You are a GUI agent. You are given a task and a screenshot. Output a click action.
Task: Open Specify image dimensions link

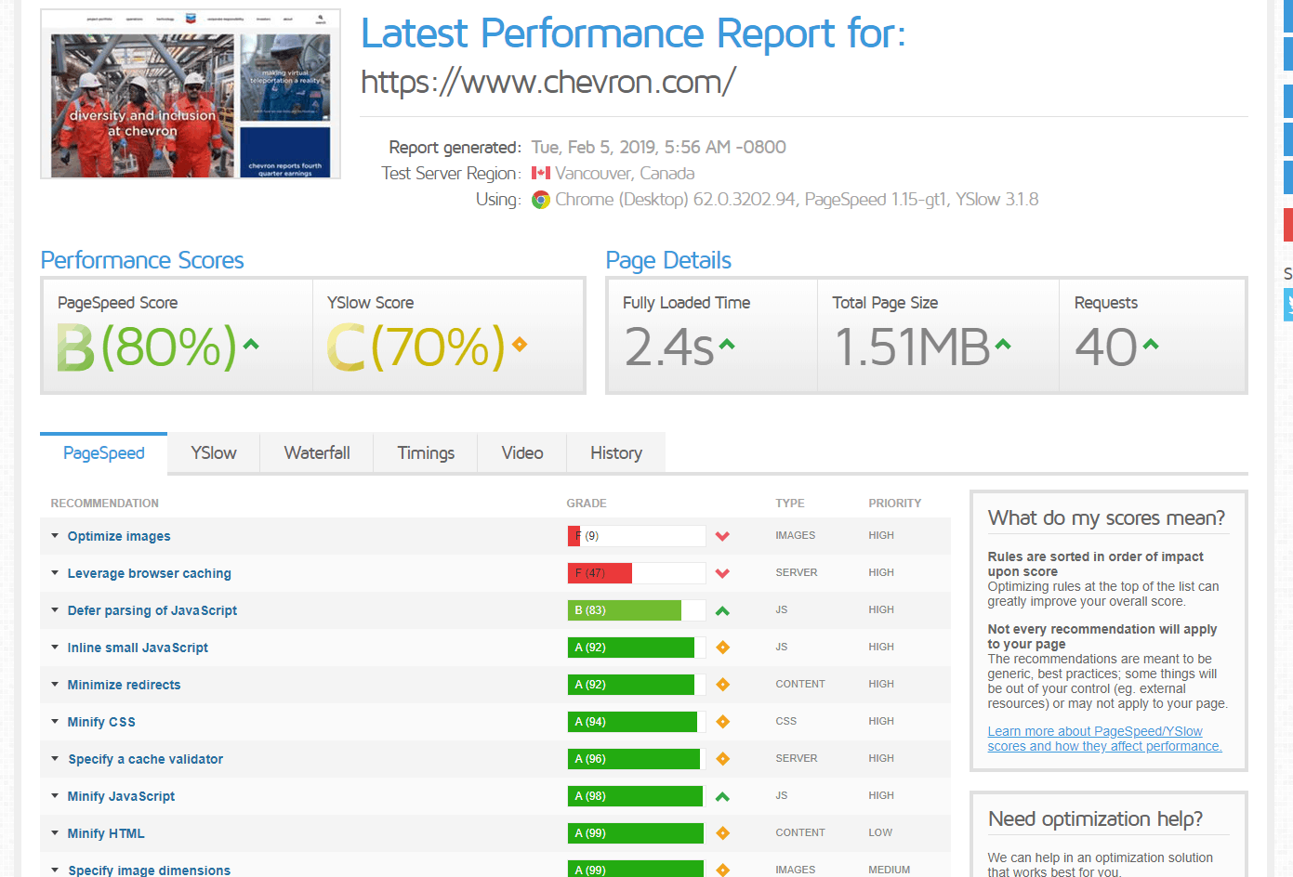[149, 870]
